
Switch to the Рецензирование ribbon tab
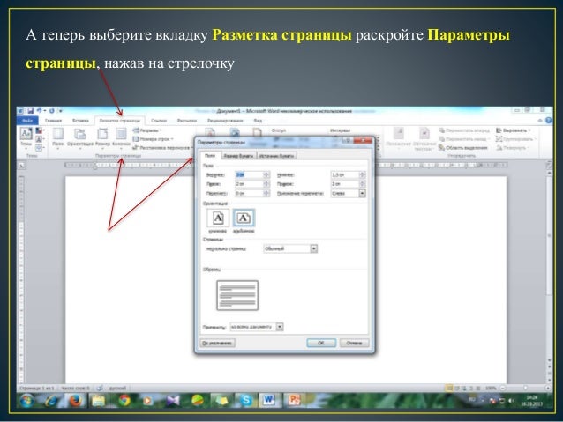click(x=225, y=121)
